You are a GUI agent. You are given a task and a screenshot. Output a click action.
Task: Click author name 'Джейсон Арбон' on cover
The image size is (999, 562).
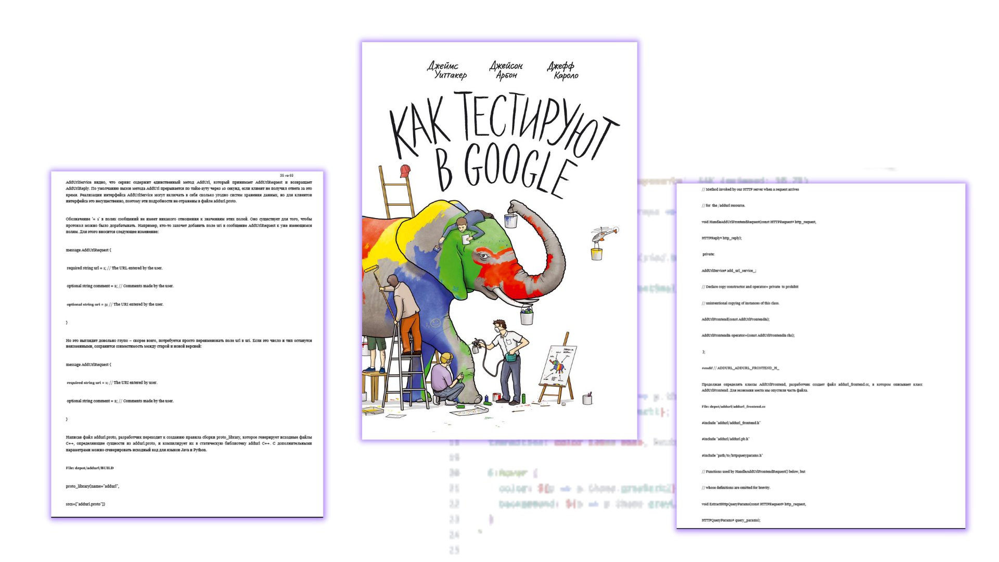pos(506,70)
